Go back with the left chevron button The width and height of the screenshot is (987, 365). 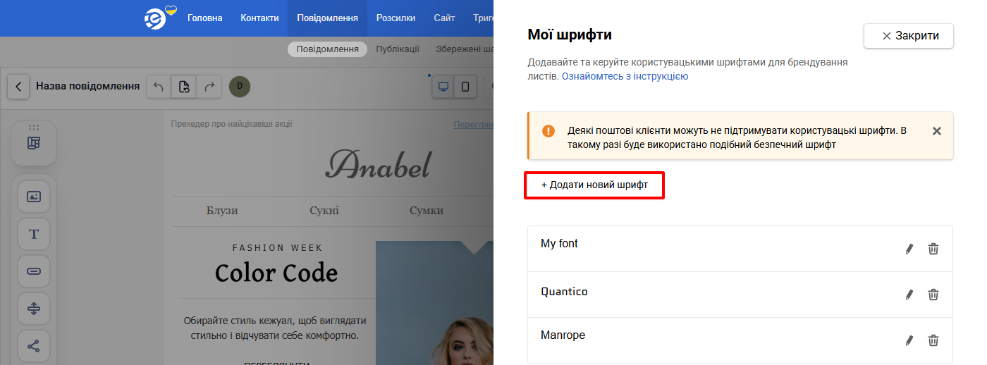(18, 87)
